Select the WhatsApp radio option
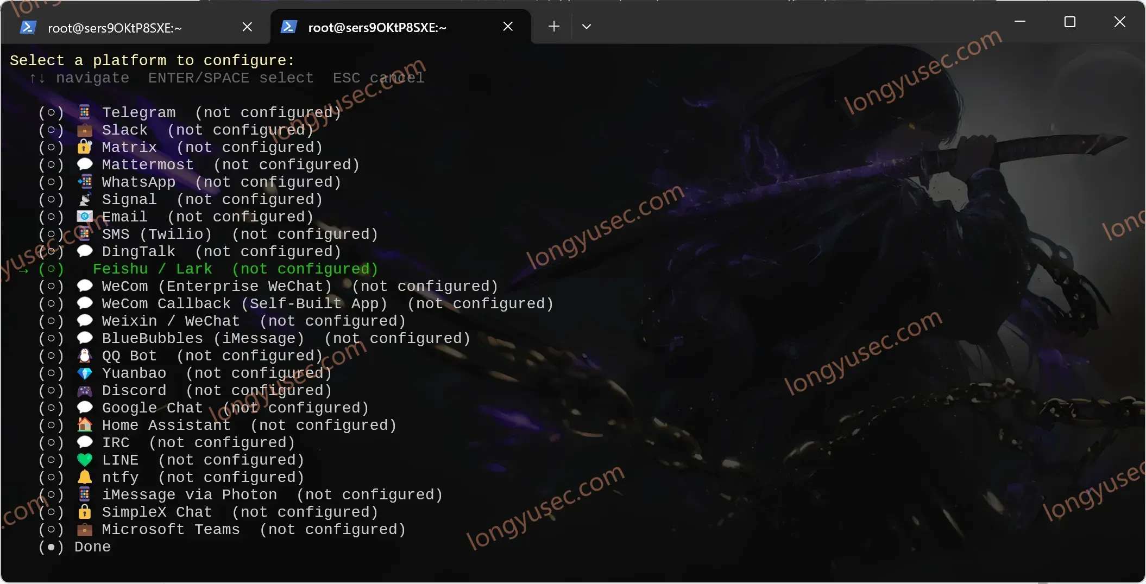 (x=51, y=182)
